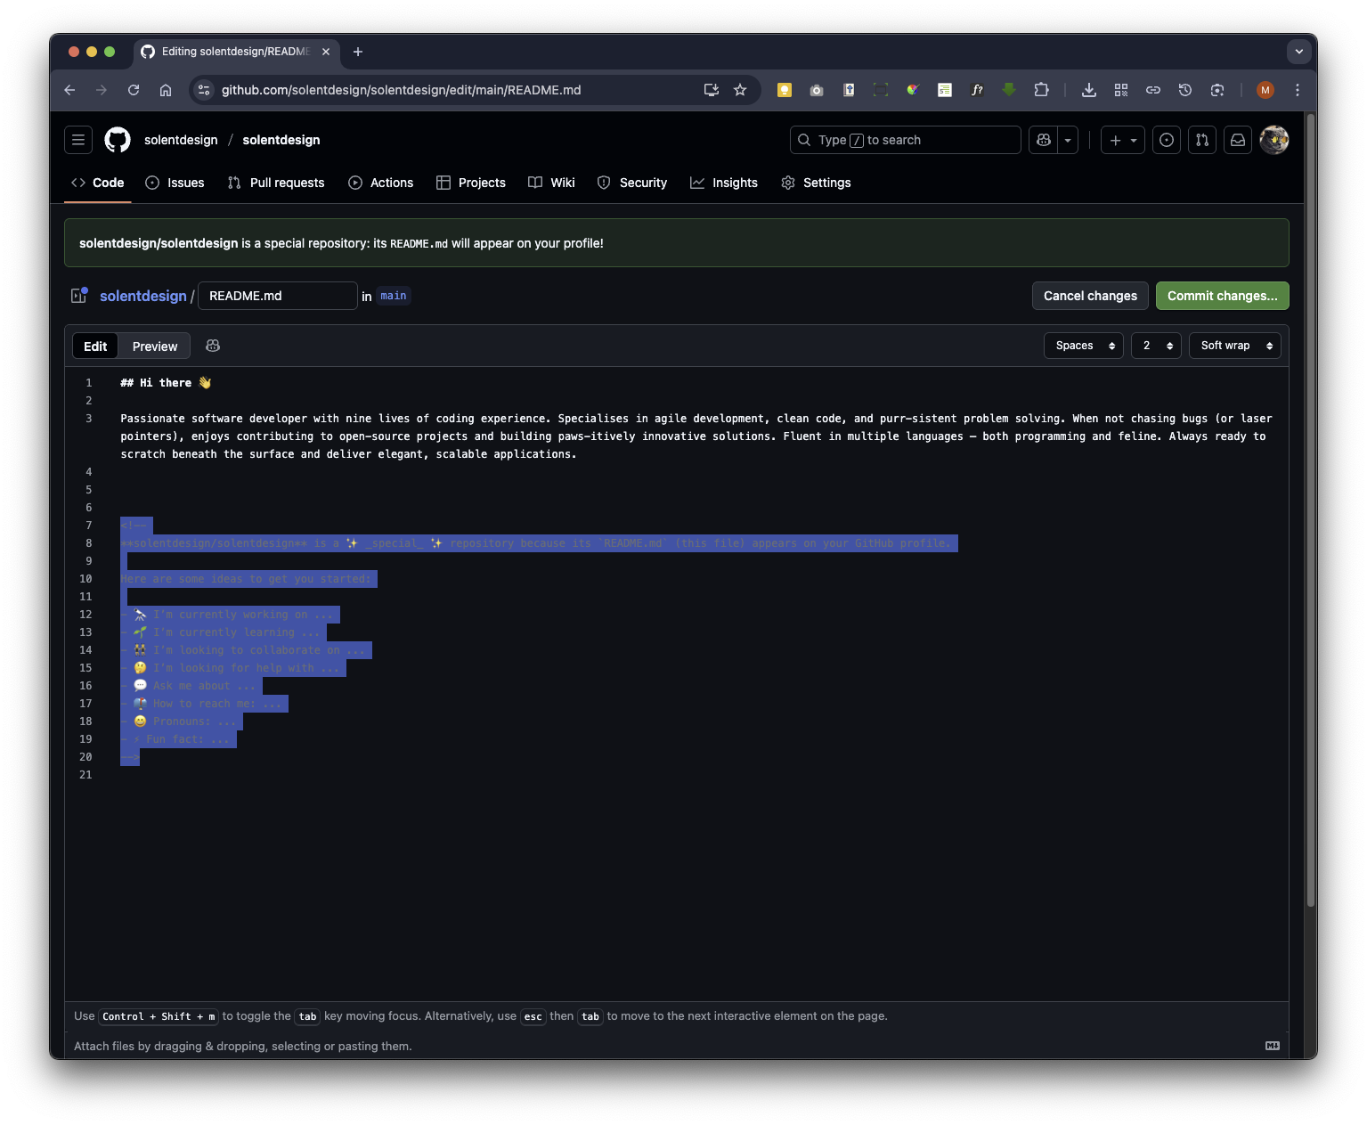The image size is (1367, 1125).
Task: Bookmark this page with star icon
Action: point(740,90)
